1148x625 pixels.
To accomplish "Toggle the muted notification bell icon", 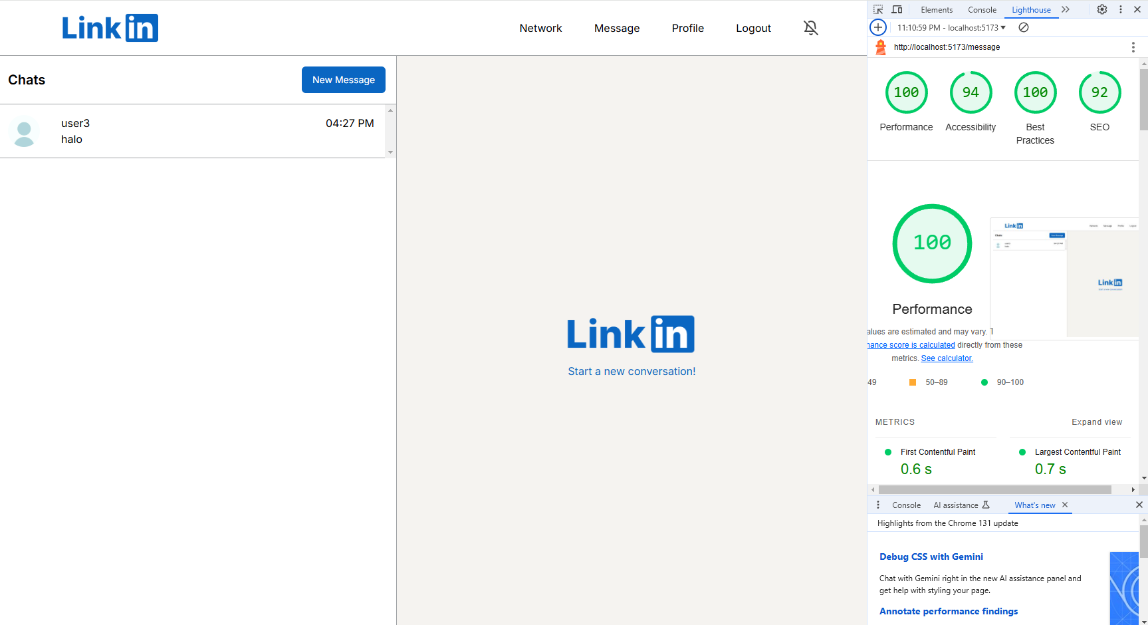I will (810, 28).
